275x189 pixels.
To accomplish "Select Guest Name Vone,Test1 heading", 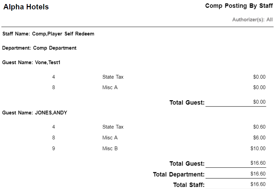I will (31, 62).
